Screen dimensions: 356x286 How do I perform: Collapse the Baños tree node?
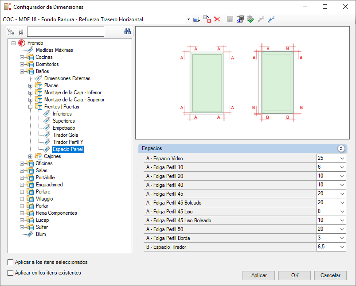(22, 71)
